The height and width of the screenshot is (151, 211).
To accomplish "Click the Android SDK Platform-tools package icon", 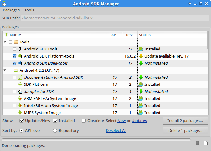I will (x=20, y=56).
